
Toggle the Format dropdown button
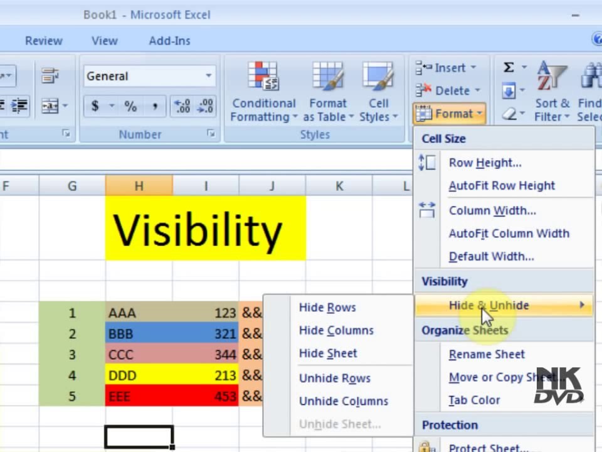[450, 114]
